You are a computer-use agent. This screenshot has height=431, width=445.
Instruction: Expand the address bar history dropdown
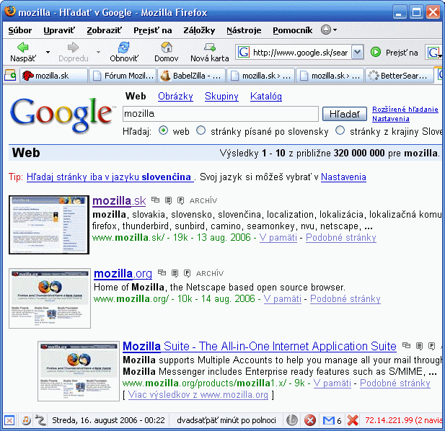pos(357,52)
